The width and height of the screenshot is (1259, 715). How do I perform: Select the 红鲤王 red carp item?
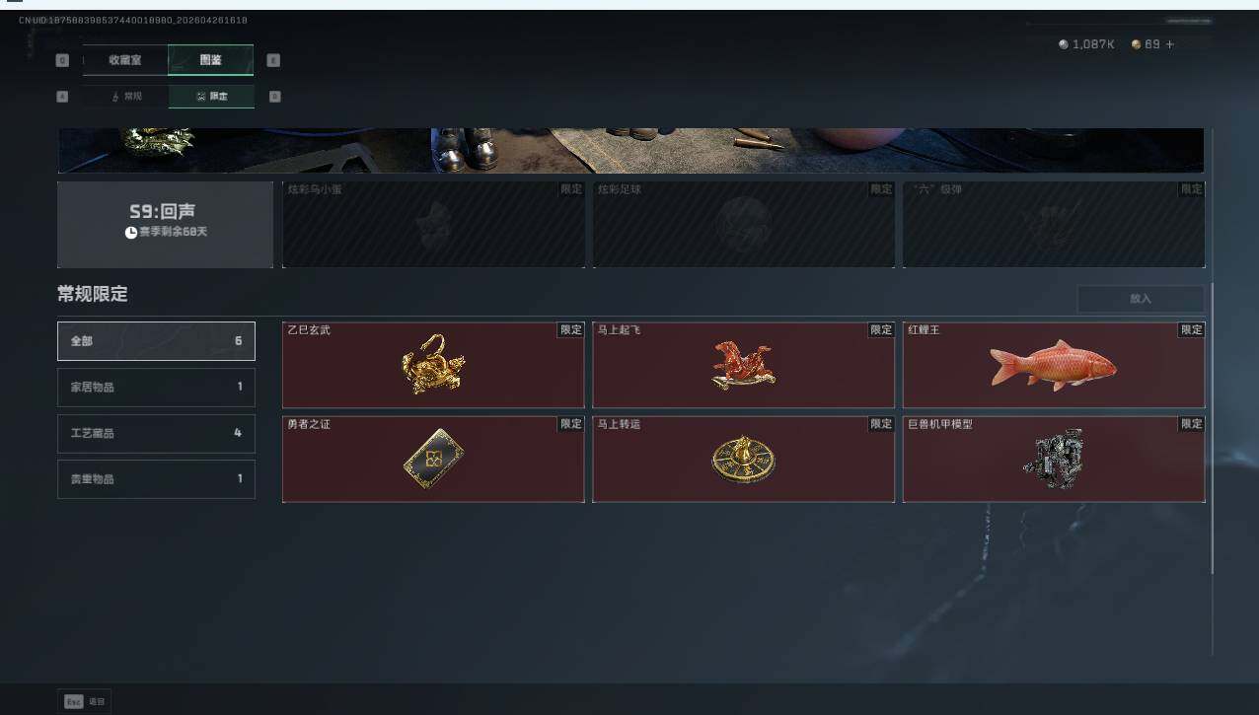tap(1054, 365)
